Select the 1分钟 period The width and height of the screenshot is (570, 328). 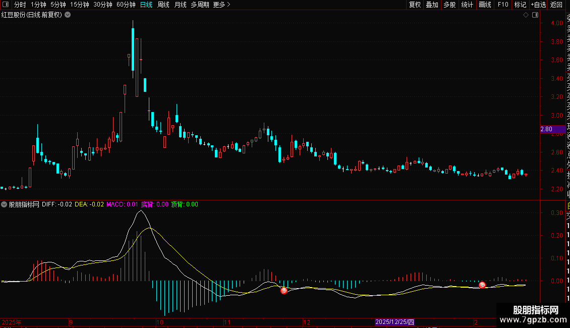pos(38,5)
